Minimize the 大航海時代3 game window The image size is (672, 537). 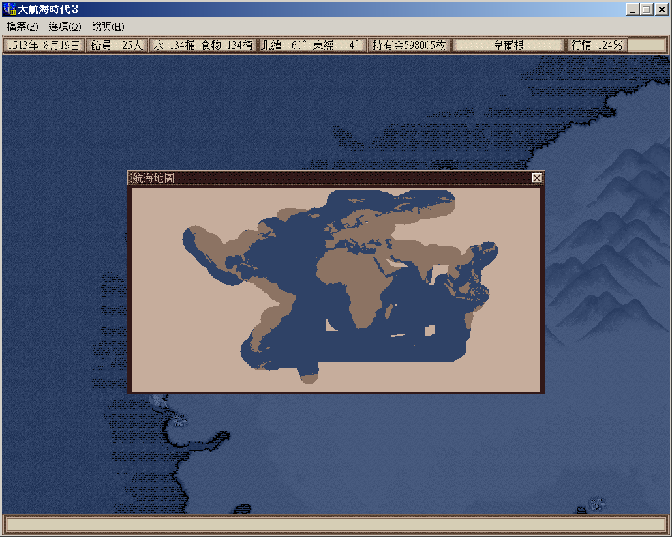click(633, 9)
